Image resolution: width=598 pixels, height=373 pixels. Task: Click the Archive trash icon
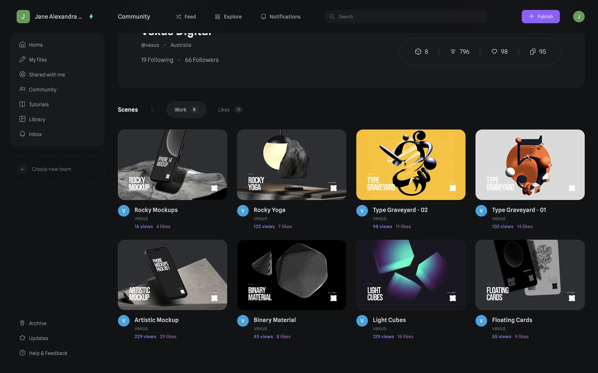22,323
